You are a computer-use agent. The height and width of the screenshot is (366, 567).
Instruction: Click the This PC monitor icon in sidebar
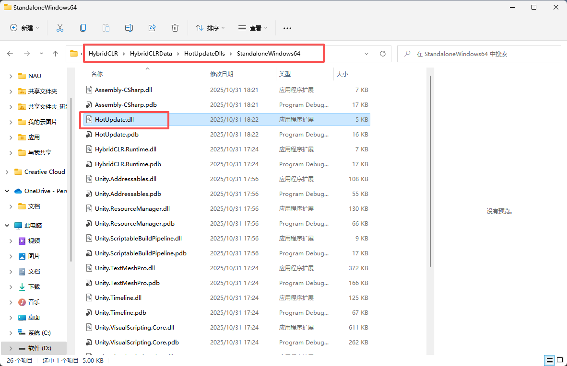tap(18, 226)
